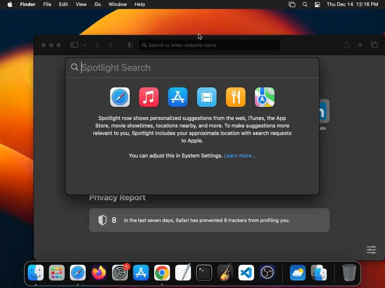Open Safari from Spotlight suggestions
Viewport: 385px width, 288px height.
point(120,97)
